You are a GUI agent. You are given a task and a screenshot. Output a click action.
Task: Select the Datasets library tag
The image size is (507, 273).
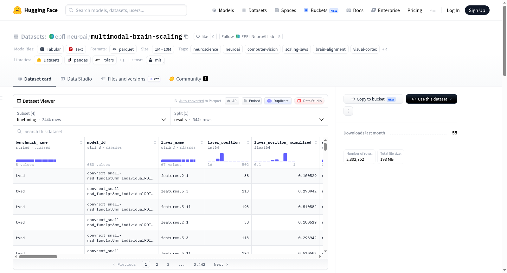coord(48,60)
